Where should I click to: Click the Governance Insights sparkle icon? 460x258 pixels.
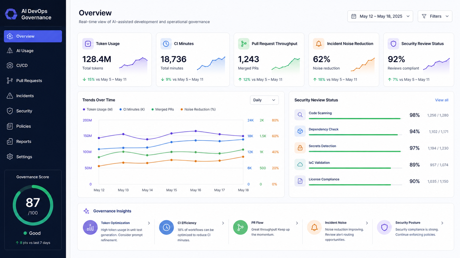tap(86, 211)
